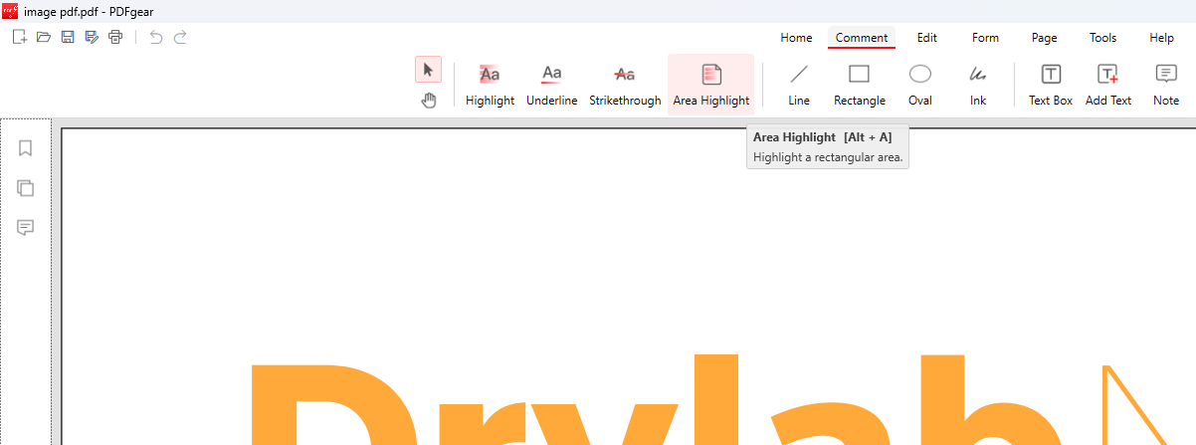This screenshot has height=445, width=1196.
Task: Switch to the hand pan tool
Action: pyautogui.click(x=429, y=100)
